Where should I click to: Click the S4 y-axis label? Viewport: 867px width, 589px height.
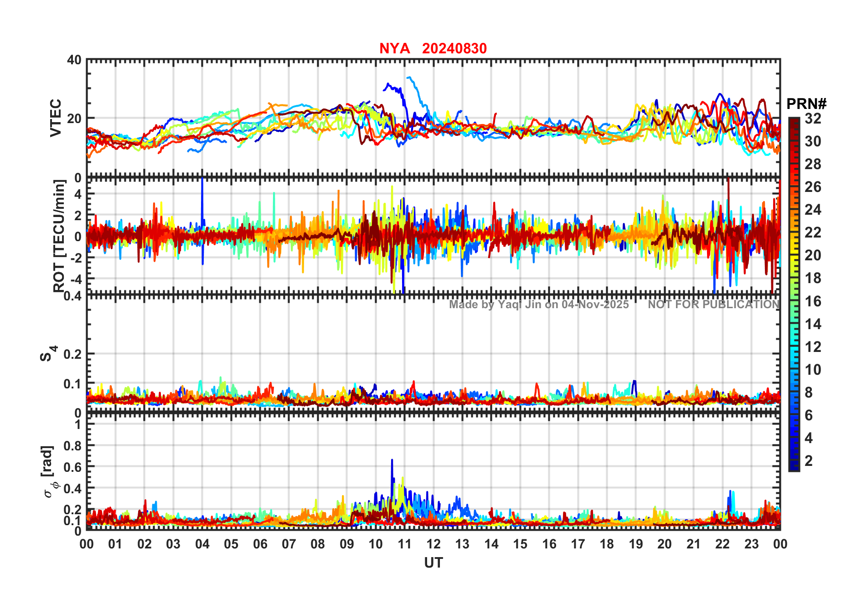tap(48, 353)
